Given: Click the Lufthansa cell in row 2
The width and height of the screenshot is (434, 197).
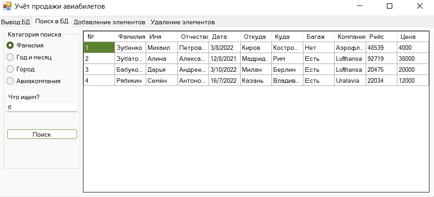Looking at the screenshot, I should pos(349,59).
